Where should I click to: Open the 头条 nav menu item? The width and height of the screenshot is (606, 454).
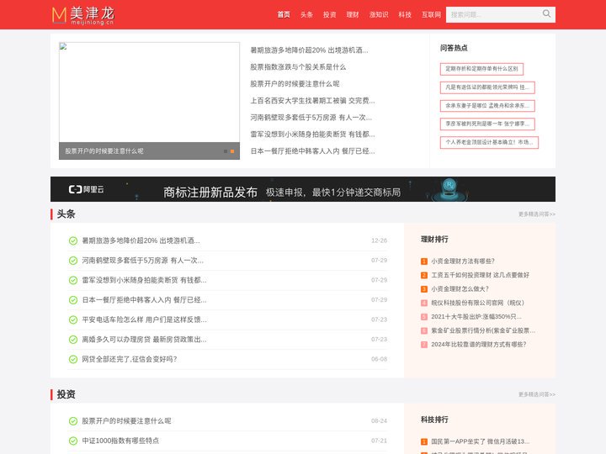pos(306,14)
